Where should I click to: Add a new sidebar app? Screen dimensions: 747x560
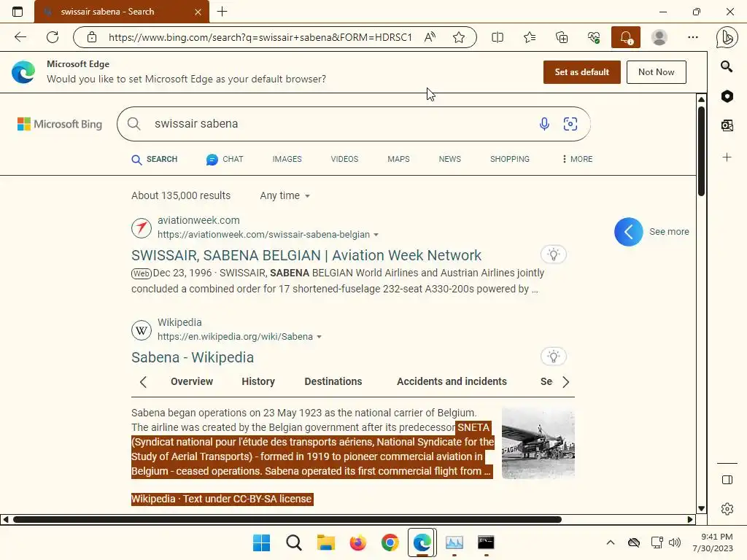point(727,157)
